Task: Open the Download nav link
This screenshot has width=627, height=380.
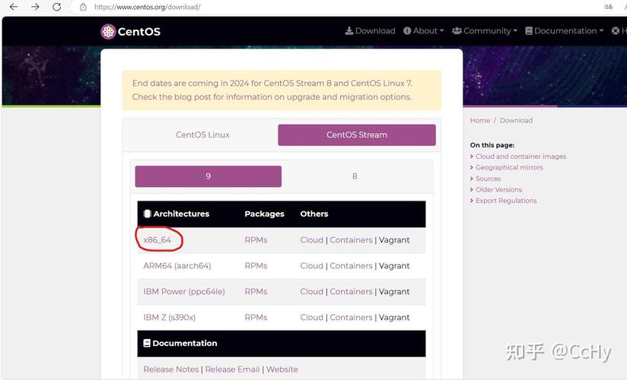Action: [370, 30]
